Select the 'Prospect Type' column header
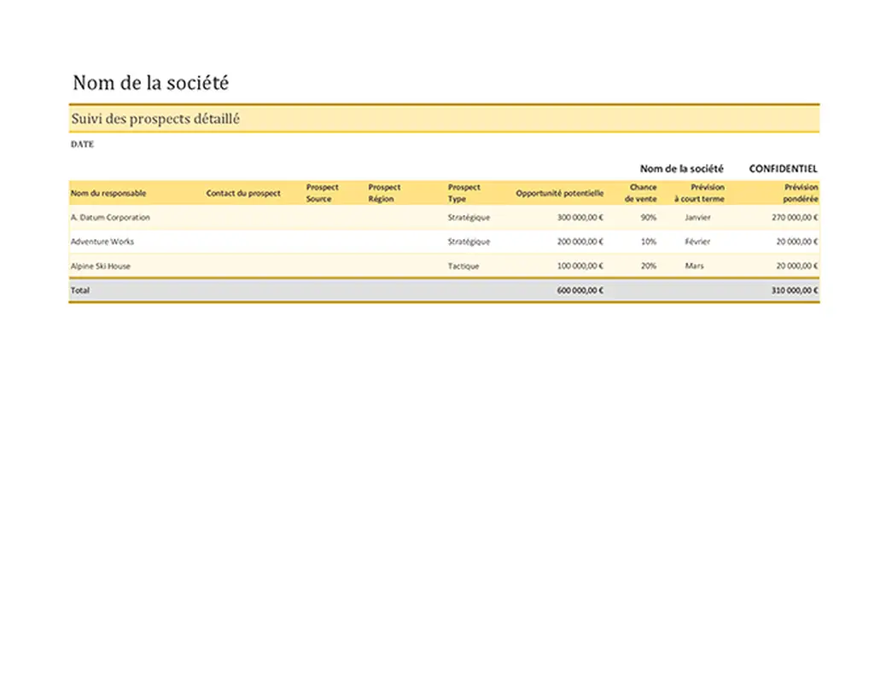This screenshot has height=683, width=886. click(463, 193)
